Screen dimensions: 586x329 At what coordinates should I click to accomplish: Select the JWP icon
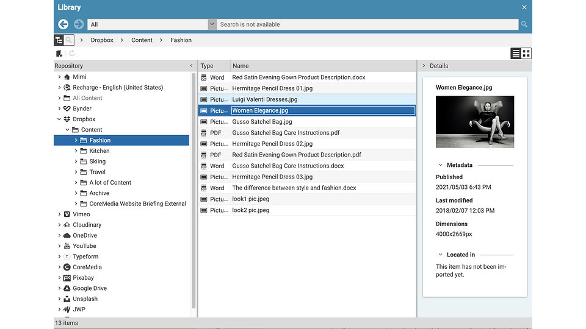(67, 310)
